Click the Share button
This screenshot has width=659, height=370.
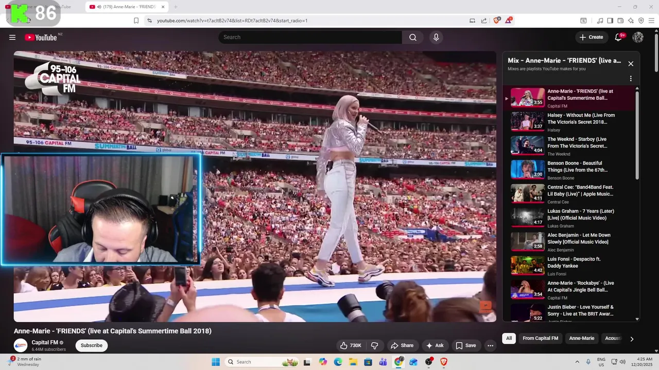pos(402,345)
